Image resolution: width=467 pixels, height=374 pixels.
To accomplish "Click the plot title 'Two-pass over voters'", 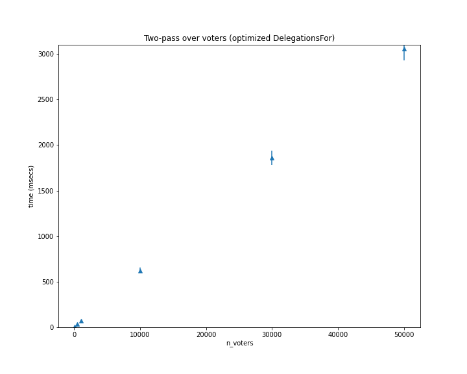I will [x=239, y=38].
